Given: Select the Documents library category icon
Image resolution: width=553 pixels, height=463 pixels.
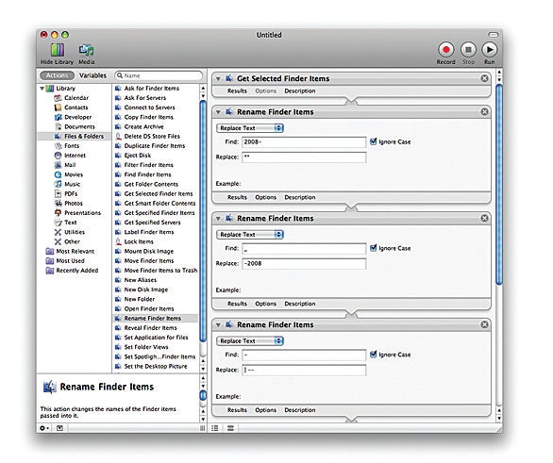Looking at the screenshot, I should [58, 126].
